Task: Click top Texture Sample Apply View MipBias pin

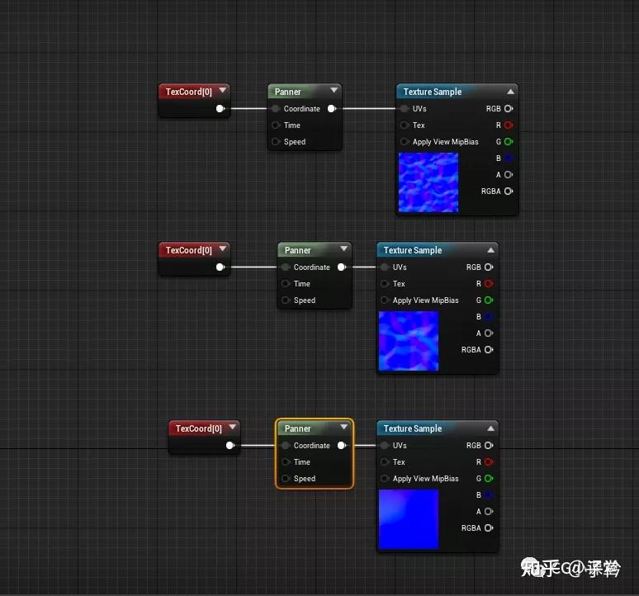Action: pos(405,142)
